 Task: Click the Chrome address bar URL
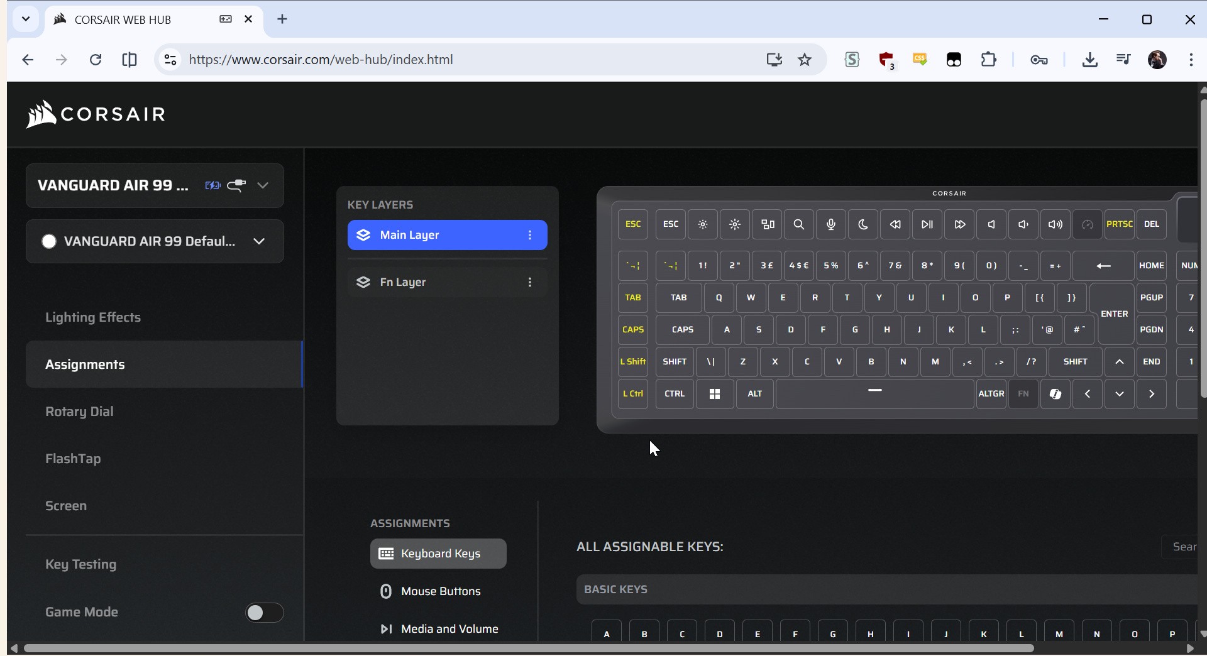[x=321, y=60]
